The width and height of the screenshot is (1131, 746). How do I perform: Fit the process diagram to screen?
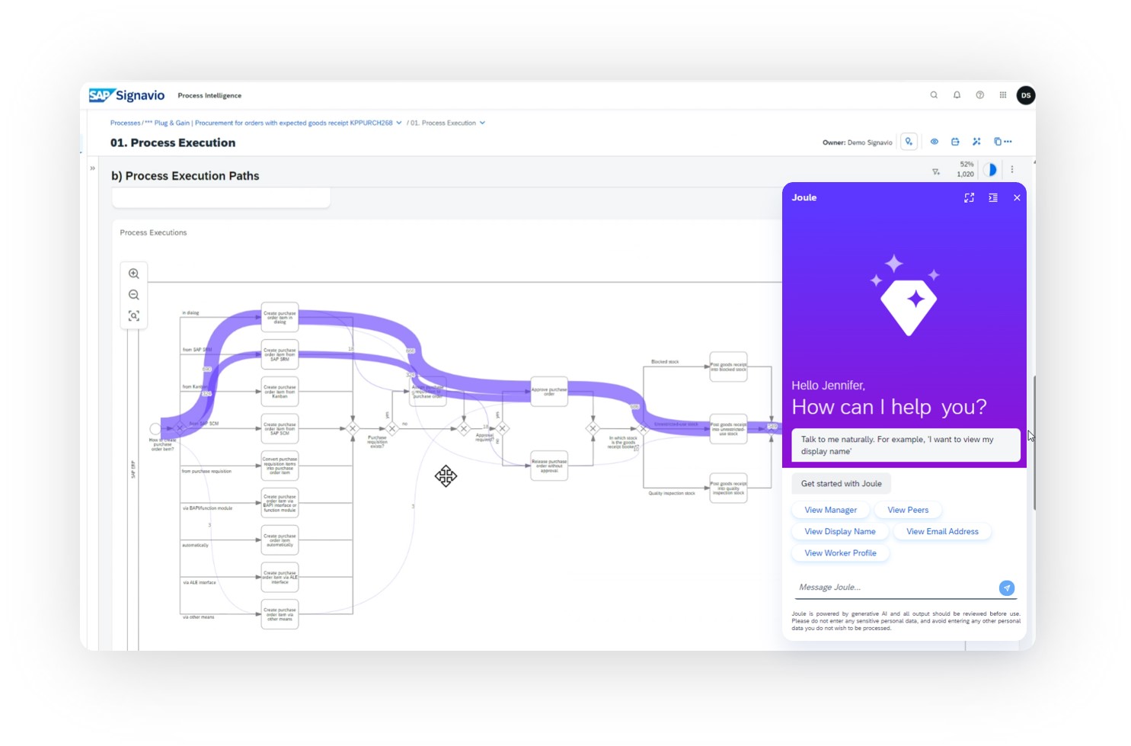coord(134,316)
